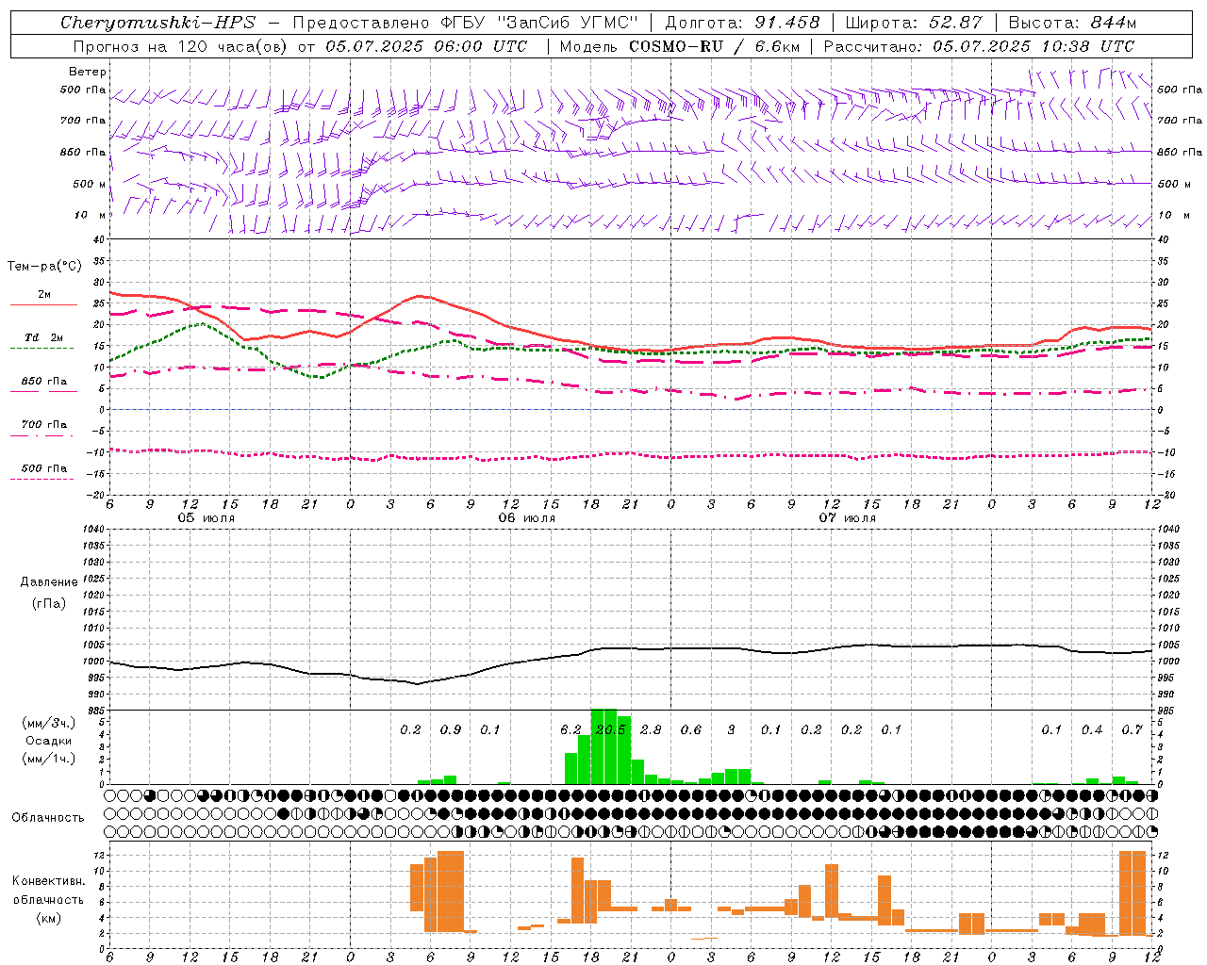Click the Ветер wind section label
Viewport: 1207px width, 965px height.
click(88, 72)
